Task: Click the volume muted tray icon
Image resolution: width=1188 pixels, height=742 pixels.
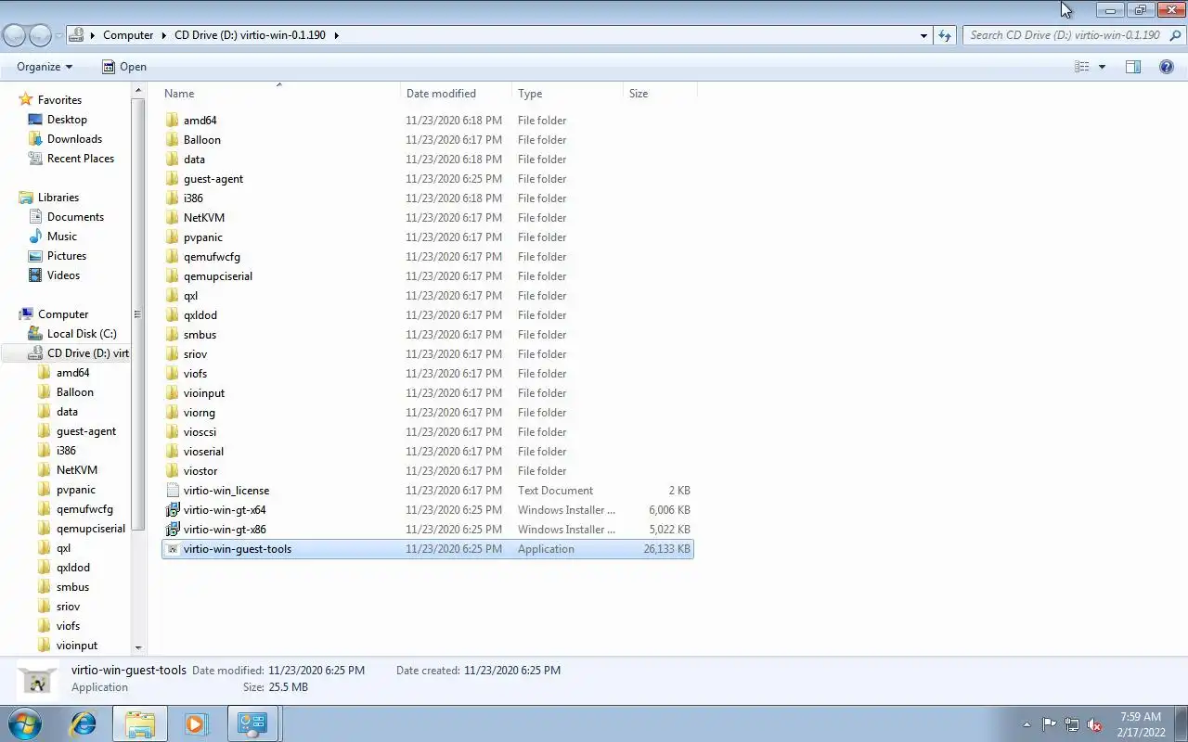Action: (1094, 724)
